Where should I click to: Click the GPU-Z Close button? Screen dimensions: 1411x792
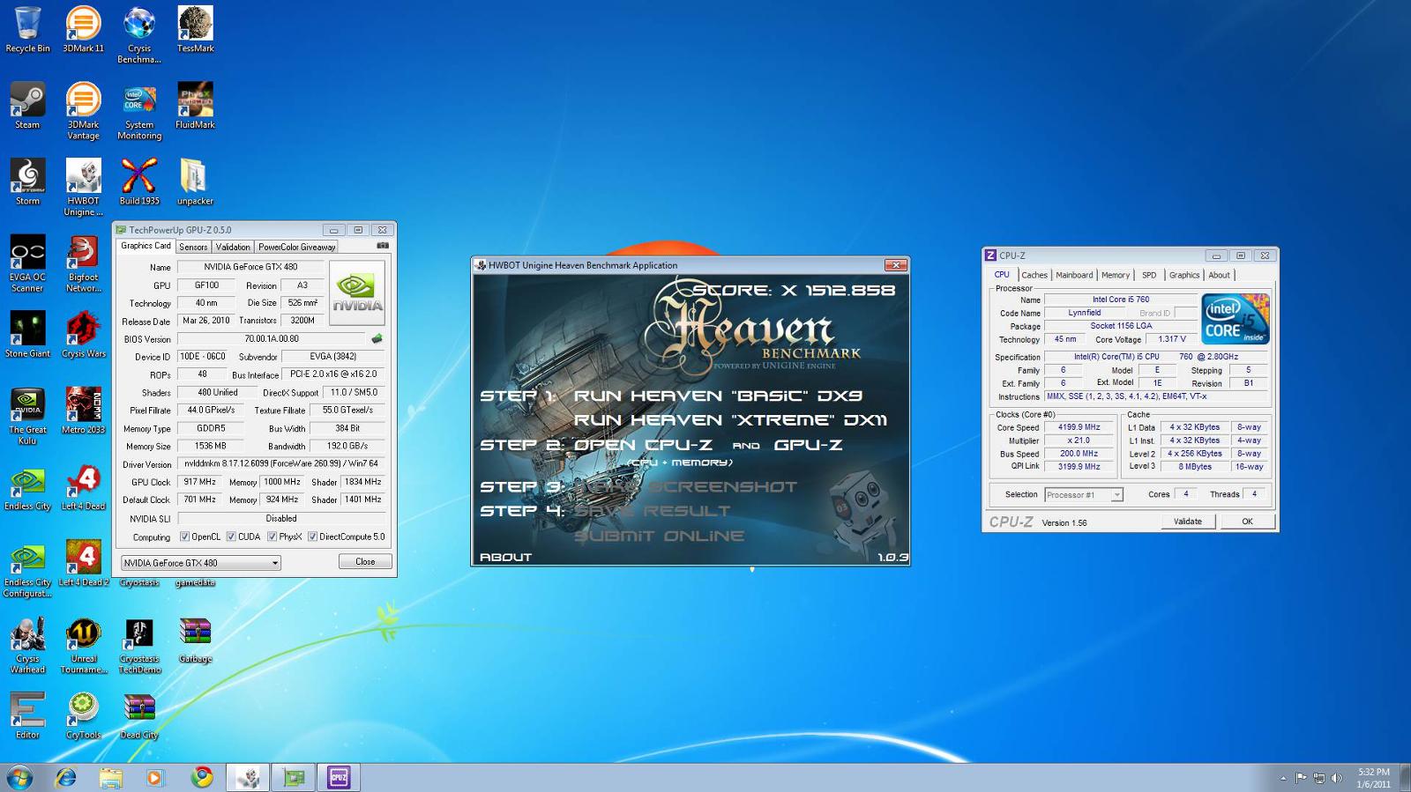click(x=365, y=562)
